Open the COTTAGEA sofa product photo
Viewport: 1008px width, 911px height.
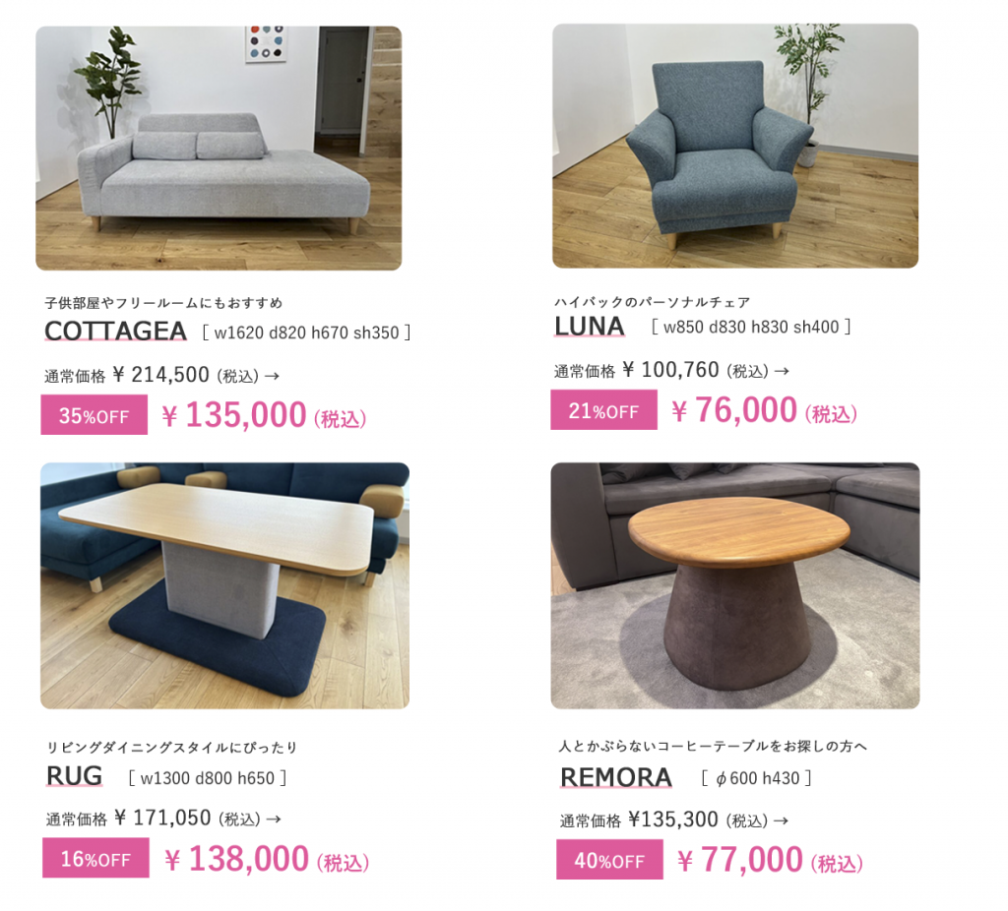[x=219, y=148]
